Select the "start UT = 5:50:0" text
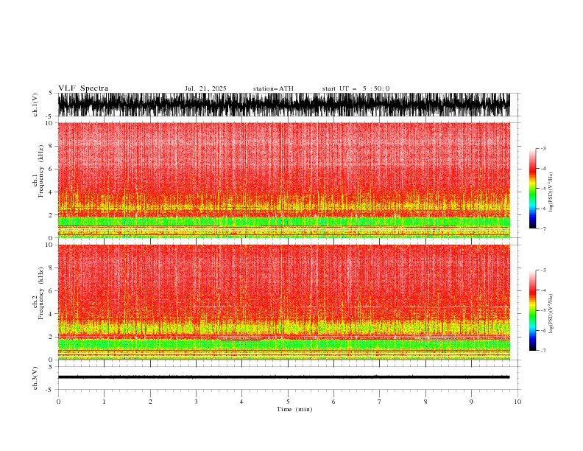The width and height of the screenshot is (583, 451). tap(356, 88)
